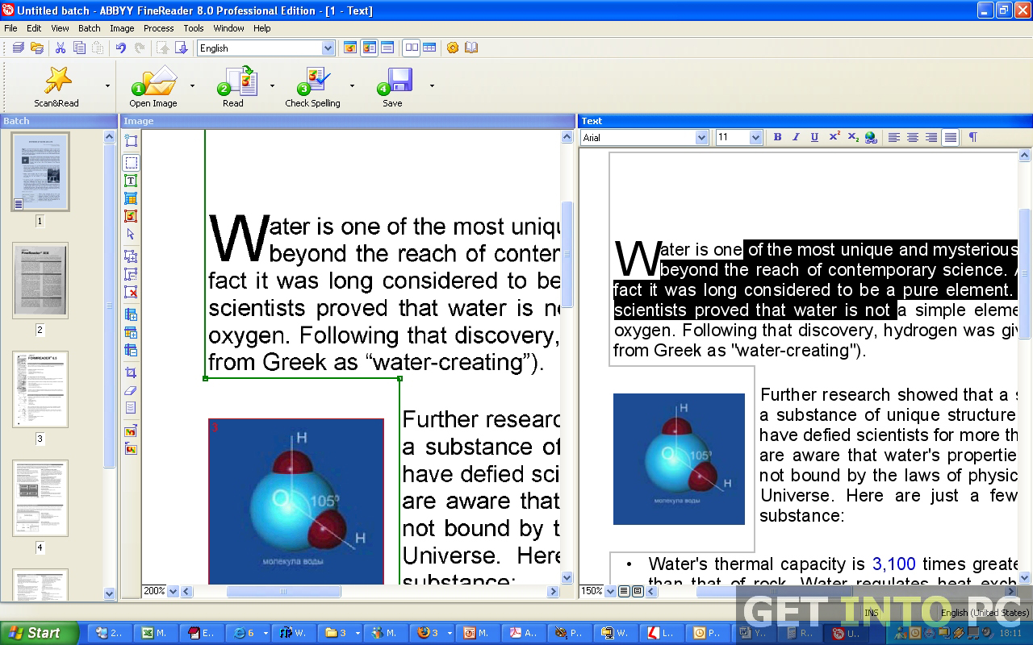Expand the Scan&Read dropdown arrow
This screenshot has height=645, width=1033.
click(x=107, y=85)
